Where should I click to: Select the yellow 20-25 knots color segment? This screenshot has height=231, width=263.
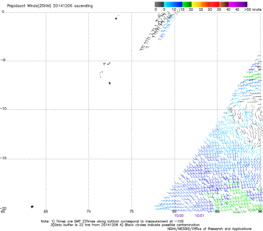[x=196, y=4]
